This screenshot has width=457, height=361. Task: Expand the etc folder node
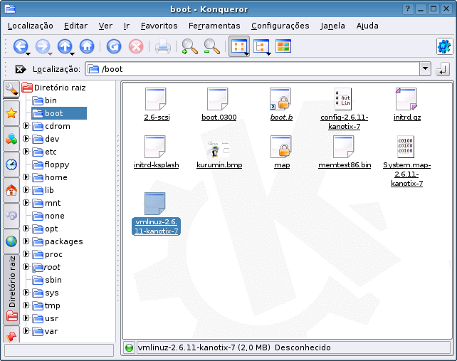(26, 152)
